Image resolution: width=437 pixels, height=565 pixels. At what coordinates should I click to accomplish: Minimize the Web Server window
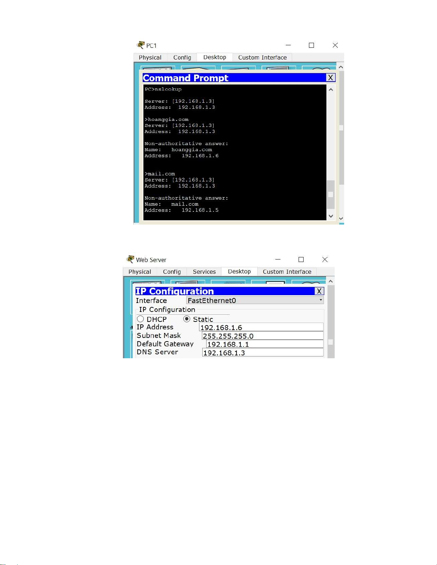coord(278,260)
